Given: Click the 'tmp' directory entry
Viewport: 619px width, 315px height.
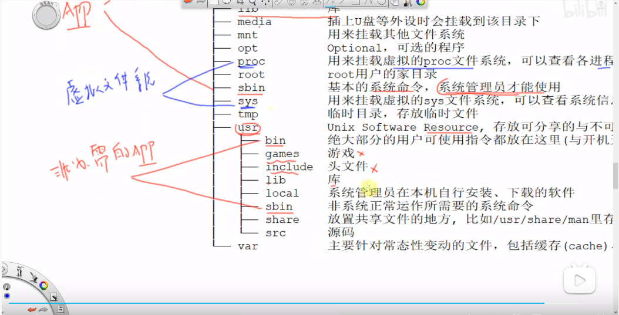Looking at the screenshot, I should pos(247,114).
